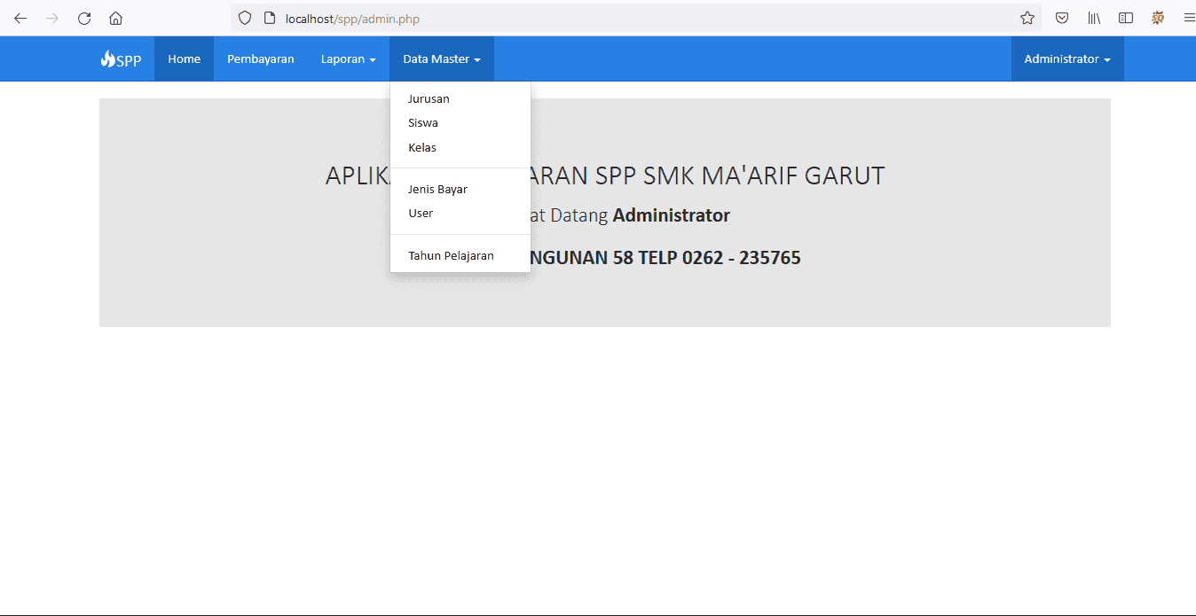
Task: Bookmark this page with the star icon
Action: point(1027,18)
